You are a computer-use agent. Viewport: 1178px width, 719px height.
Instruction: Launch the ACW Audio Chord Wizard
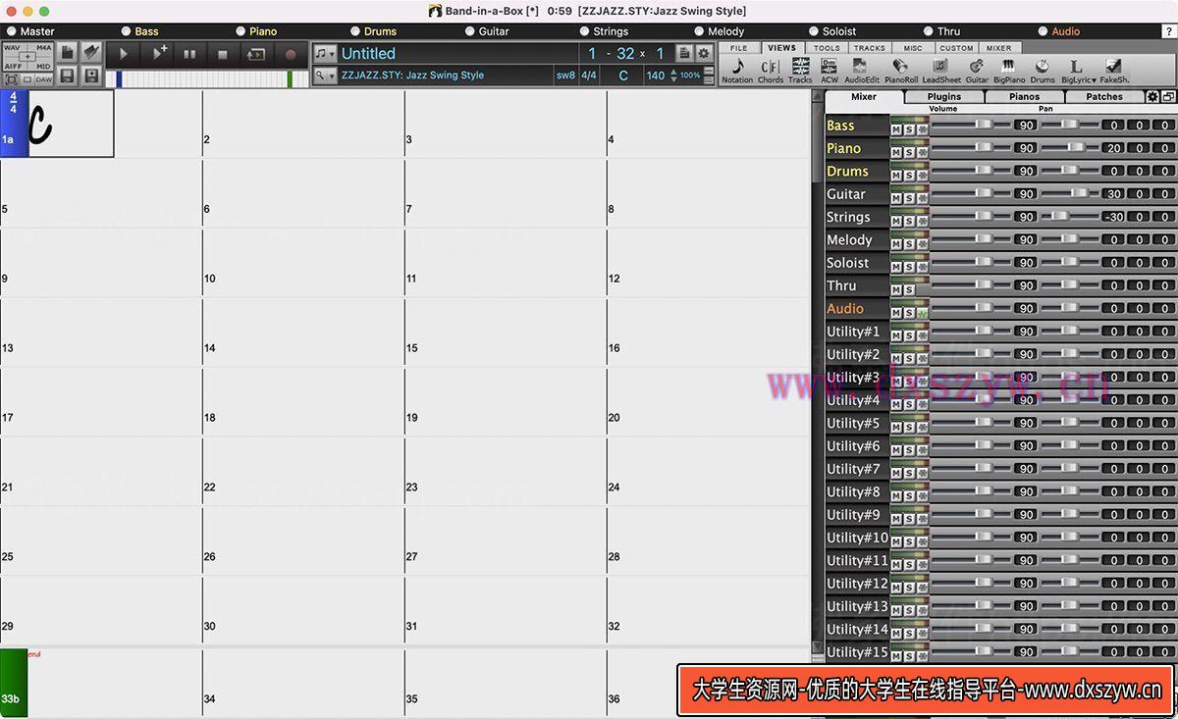(x=830, y=70)
